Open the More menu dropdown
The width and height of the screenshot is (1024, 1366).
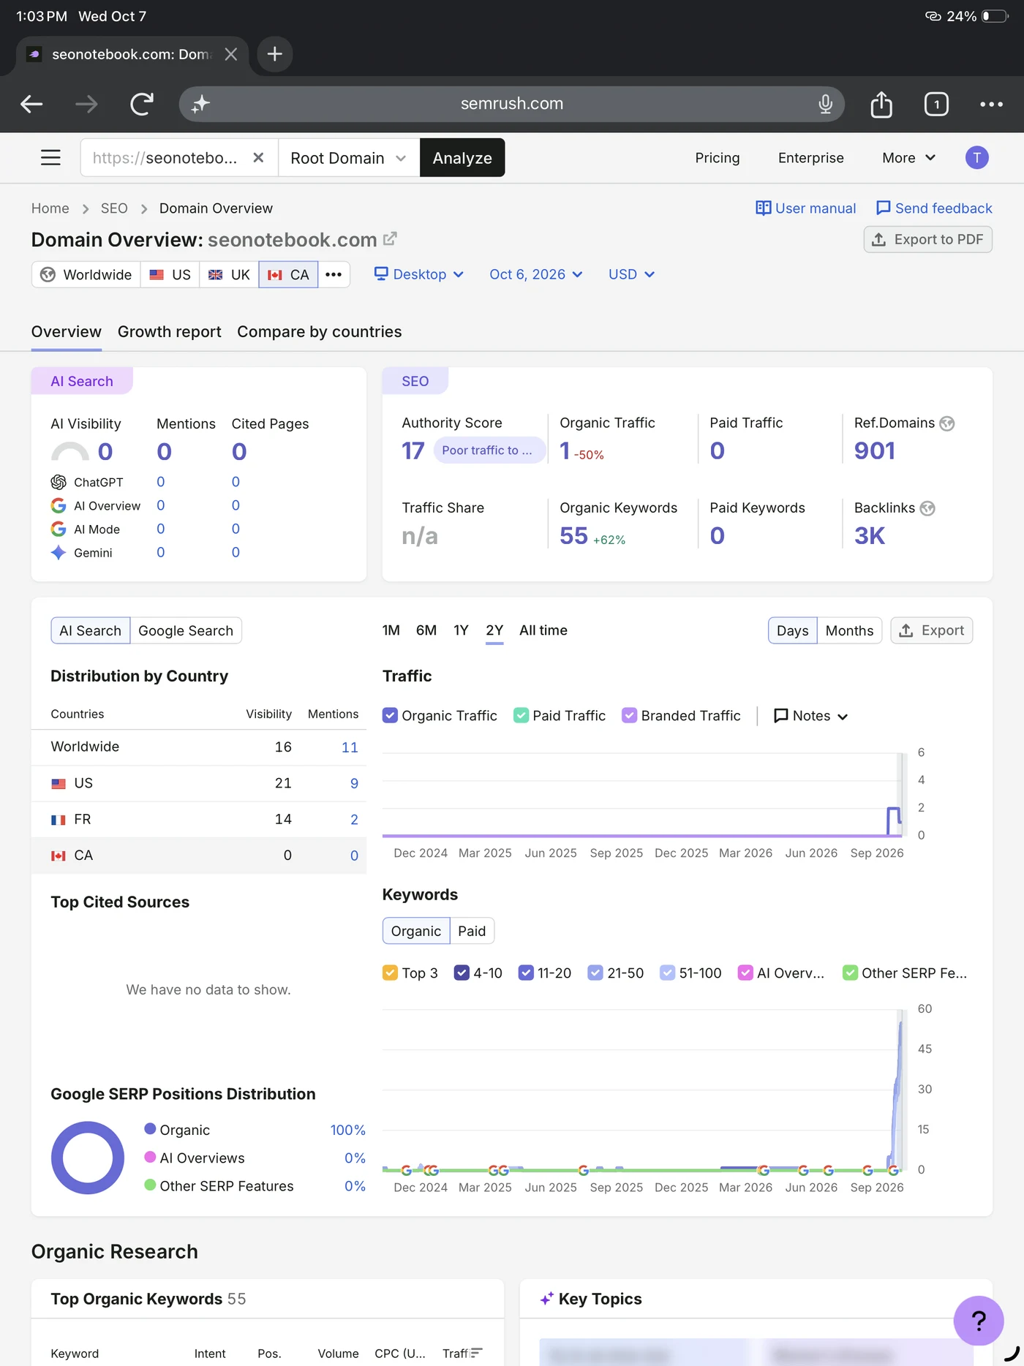pyautogui.click(x=908, y=157)
